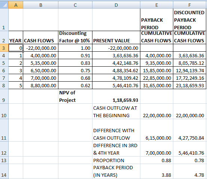Click discount factor 0.91 cell
This screenshot has width=207, height=179.
[75, 55]
